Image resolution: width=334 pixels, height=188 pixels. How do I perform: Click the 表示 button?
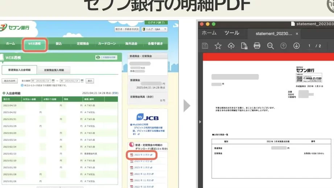pos(90,81)
